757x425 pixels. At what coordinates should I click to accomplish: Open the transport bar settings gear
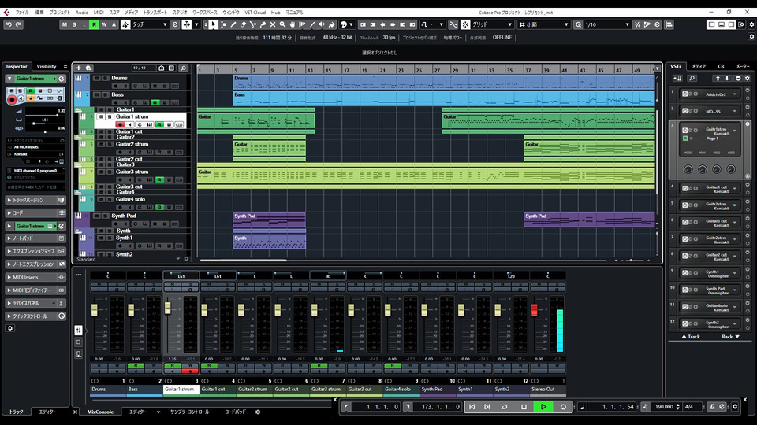(736, 407)
